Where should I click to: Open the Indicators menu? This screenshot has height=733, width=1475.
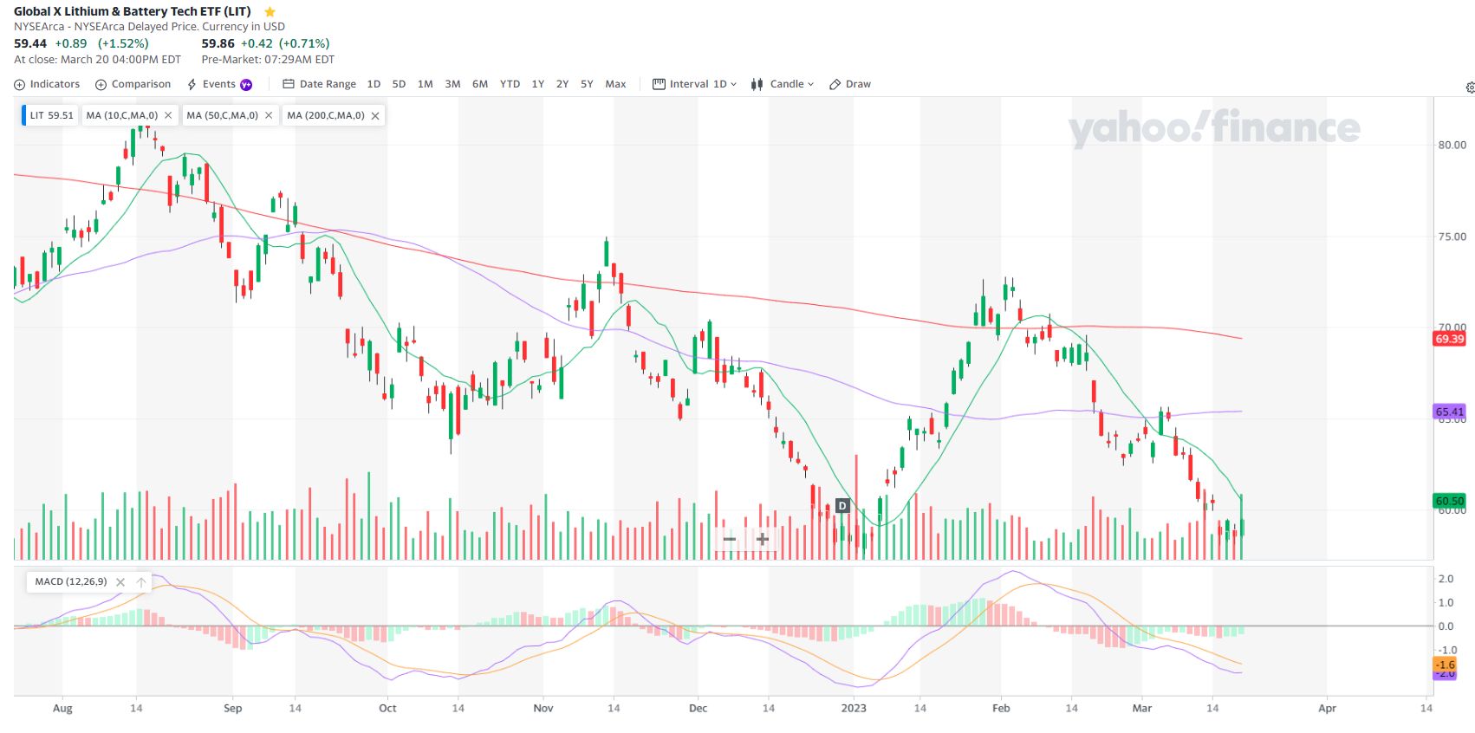[x=47, y=84]
